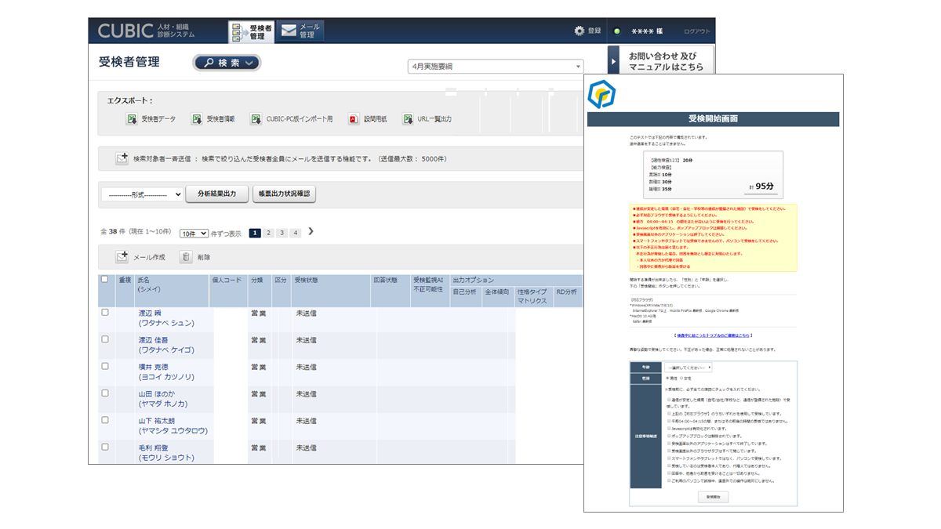
Task: Open the 4月実施要綱 dropdown
Action: point(496,67)
